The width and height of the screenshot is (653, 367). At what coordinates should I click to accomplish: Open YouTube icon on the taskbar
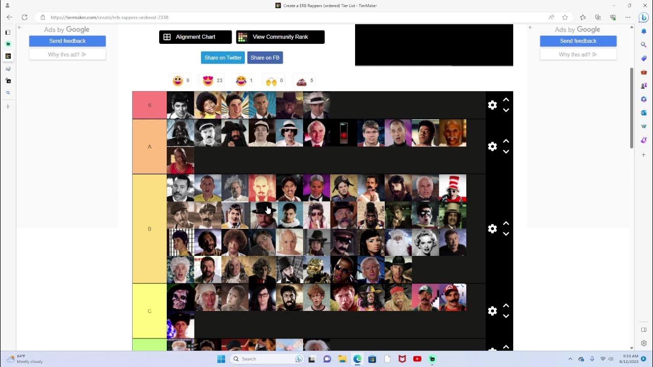pyautogui.click(x=417, y=359)
